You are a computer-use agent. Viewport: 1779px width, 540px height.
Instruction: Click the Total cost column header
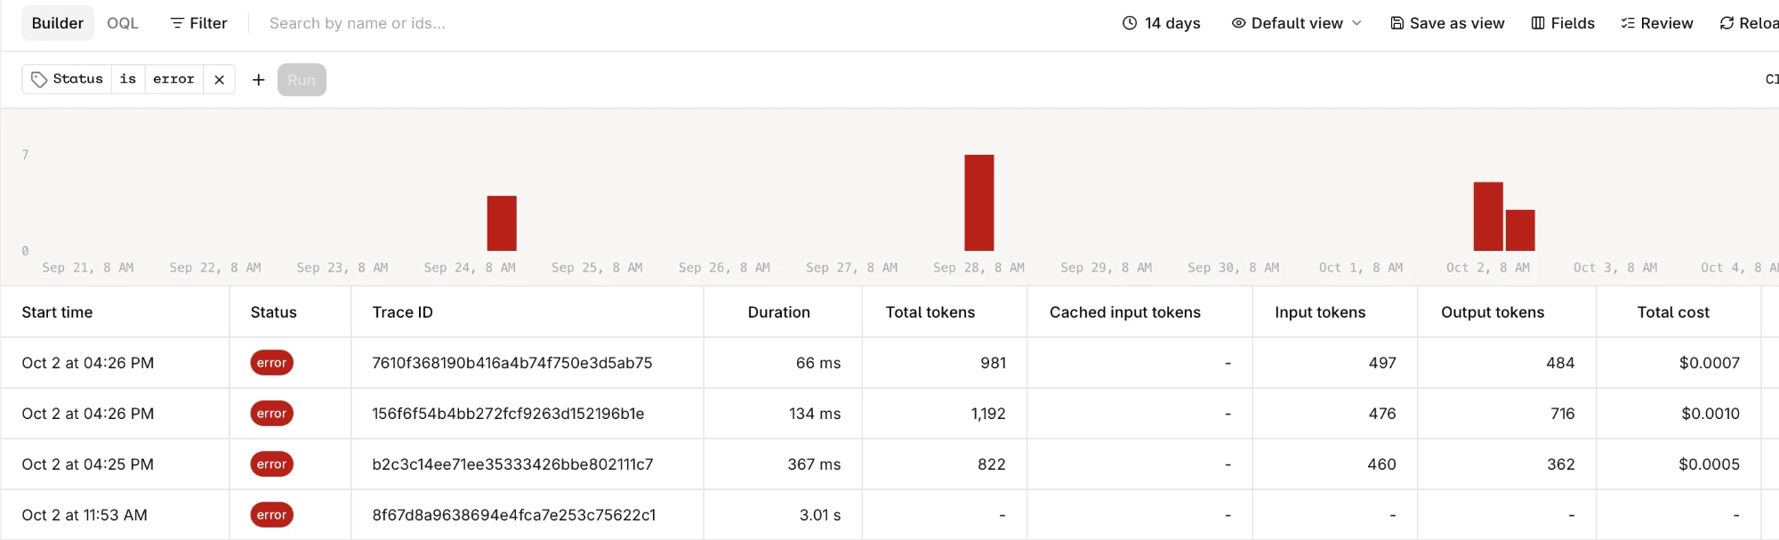click(1672, 312)
